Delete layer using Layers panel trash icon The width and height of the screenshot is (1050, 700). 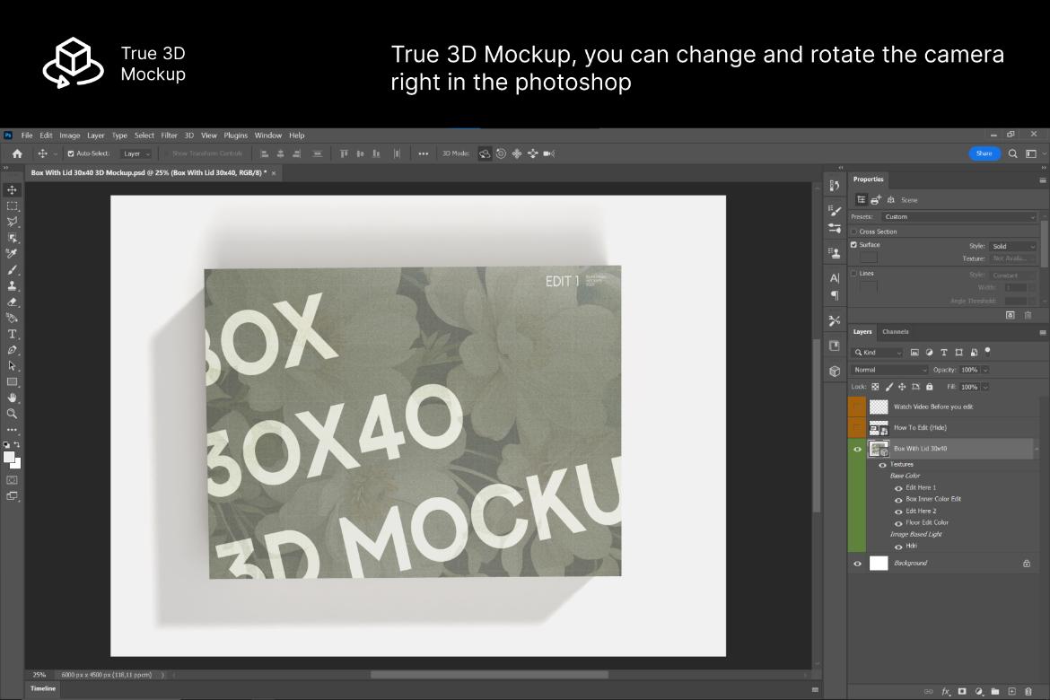1028,691
